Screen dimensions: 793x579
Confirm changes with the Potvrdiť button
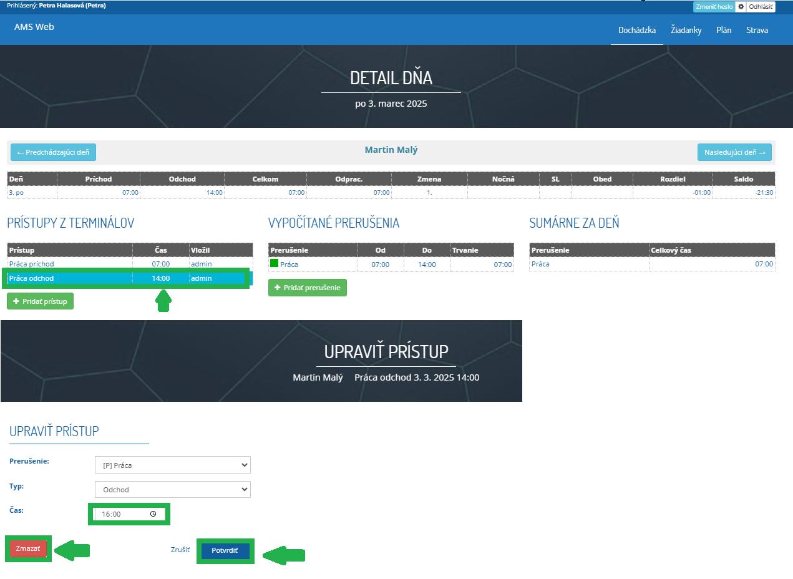pos(225,550)
